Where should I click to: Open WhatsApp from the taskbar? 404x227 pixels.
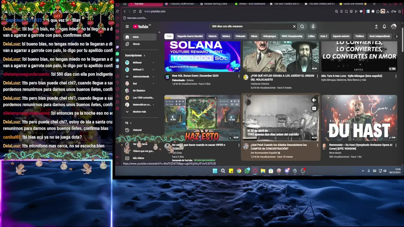247,171
